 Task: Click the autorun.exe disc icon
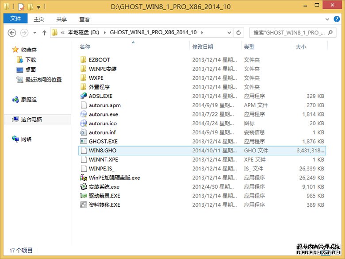click(x=84, y=114)
